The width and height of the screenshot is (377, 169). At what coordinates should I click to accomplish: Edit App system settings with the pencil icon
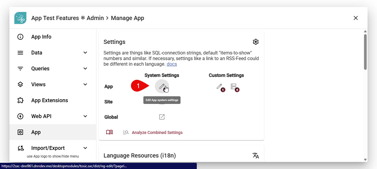[x=162, y=86]
